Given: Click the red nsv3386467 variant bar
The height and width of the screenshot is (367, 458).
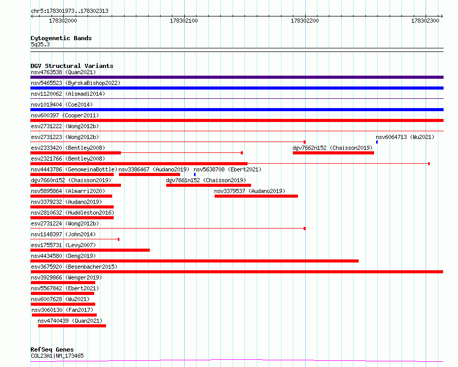Looking at the screenshot, I should coord(149,174).
